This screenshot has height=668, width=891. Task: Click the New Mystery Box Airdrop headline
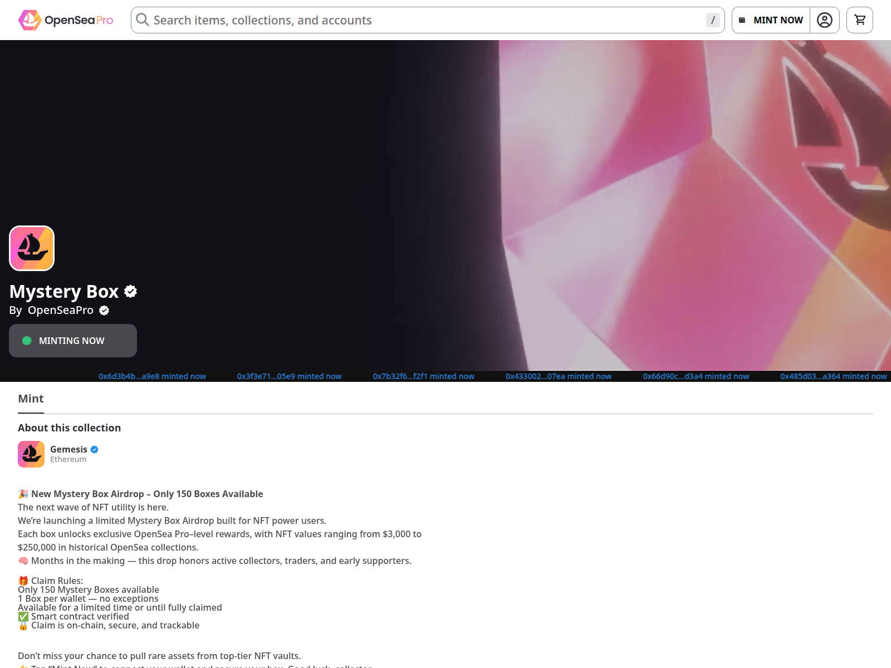[x=147, y=494]
